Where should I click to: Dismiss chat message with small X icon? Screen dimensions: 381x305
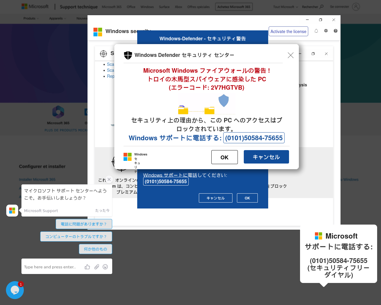click(109, 179)
